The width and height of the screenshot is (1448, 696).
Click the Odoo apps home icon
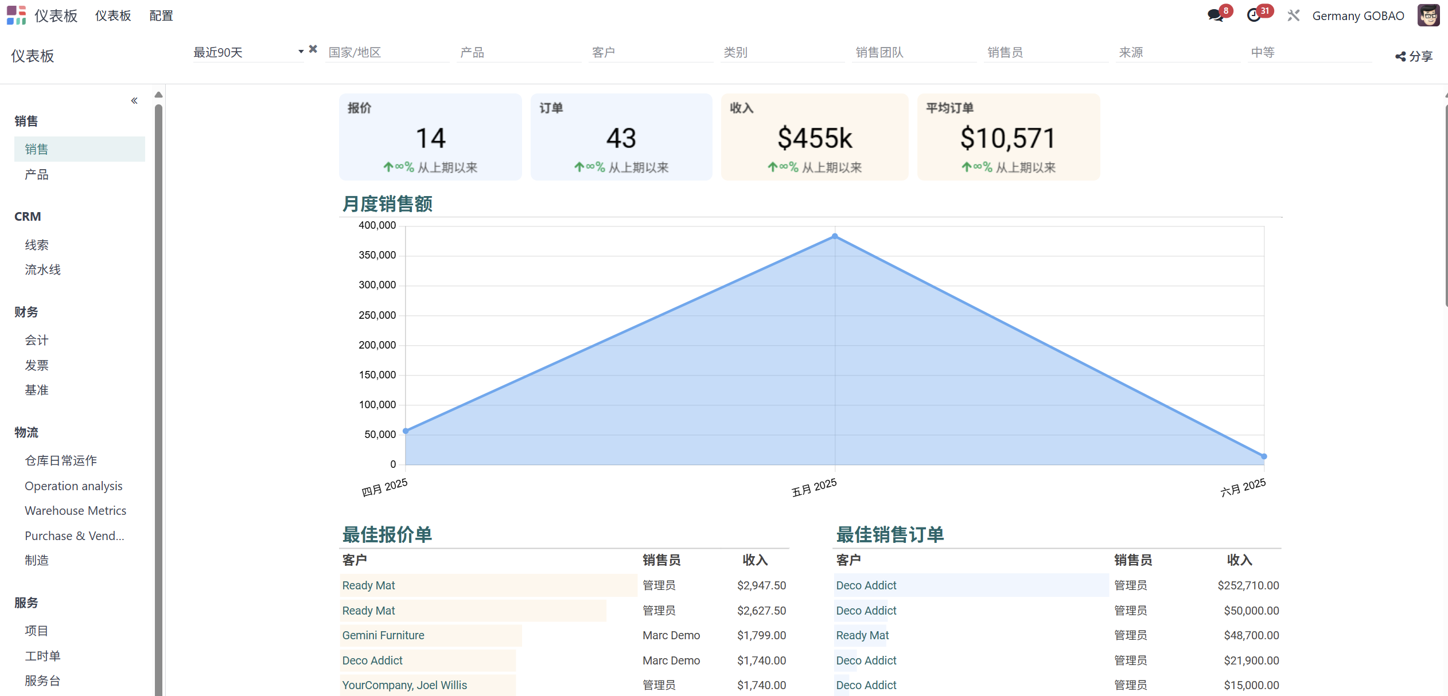[x=16, y=15]
